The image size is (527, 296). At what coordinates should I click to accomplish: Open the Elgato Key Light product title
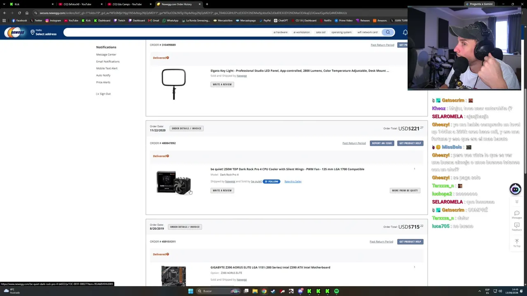300,71
